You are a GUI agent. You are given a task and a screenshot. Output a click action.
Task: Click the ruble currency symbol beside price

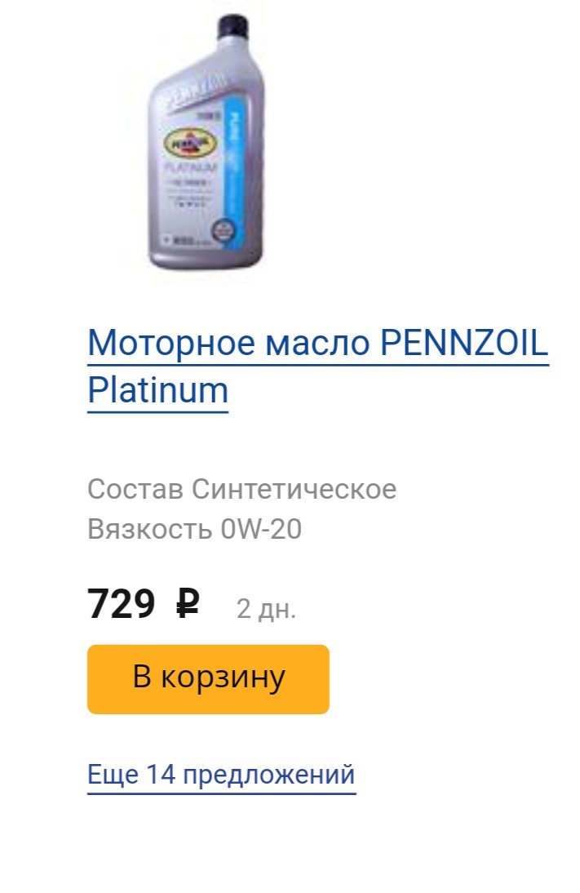(x=188, y=604)
